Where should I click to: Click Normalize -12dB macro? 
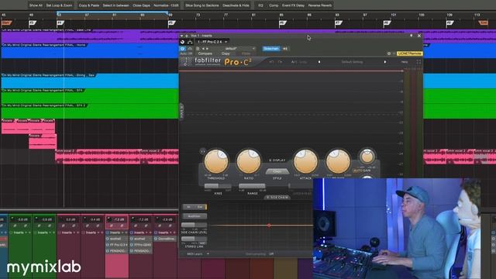pos(166,5)
